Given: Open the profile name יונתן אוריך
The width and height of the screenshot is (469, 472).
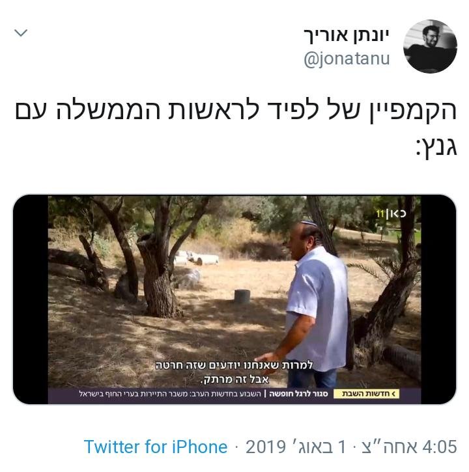Looking at the screenshot, I should 347,36.
